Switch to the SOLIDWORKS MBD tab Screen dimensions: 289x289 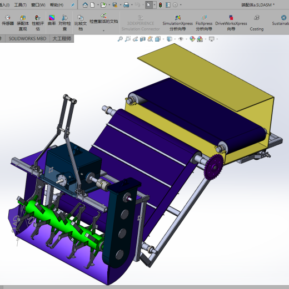[x=27, y=39]
